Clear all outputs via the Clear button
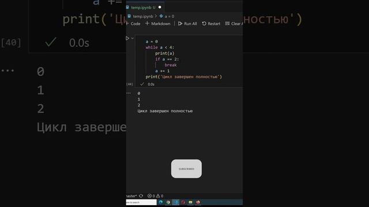The height and width of the screenshot is (207, 369). 234,24
